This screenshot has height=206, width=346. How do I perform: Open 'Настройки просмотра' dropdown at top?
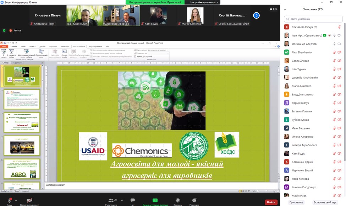pos(204,2)
